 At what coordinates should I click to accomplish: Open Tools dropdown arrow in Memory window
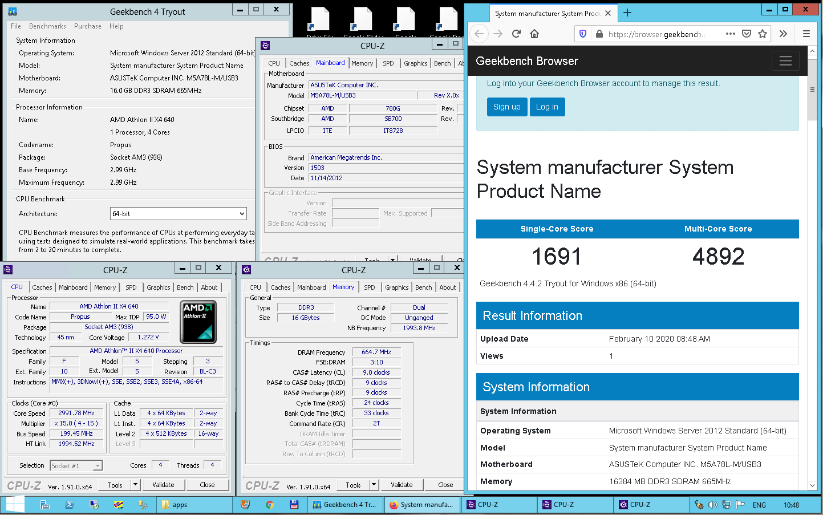(x=374, y=485)
